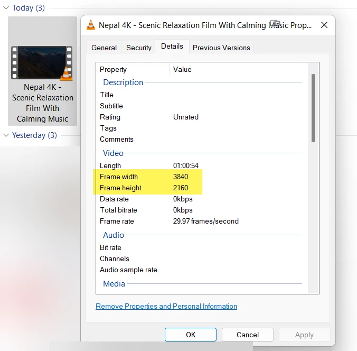The width and height of the screenshot is (357, 351).
Task: Click the Length value 01:00:54
Action: [x=186, y=165]
